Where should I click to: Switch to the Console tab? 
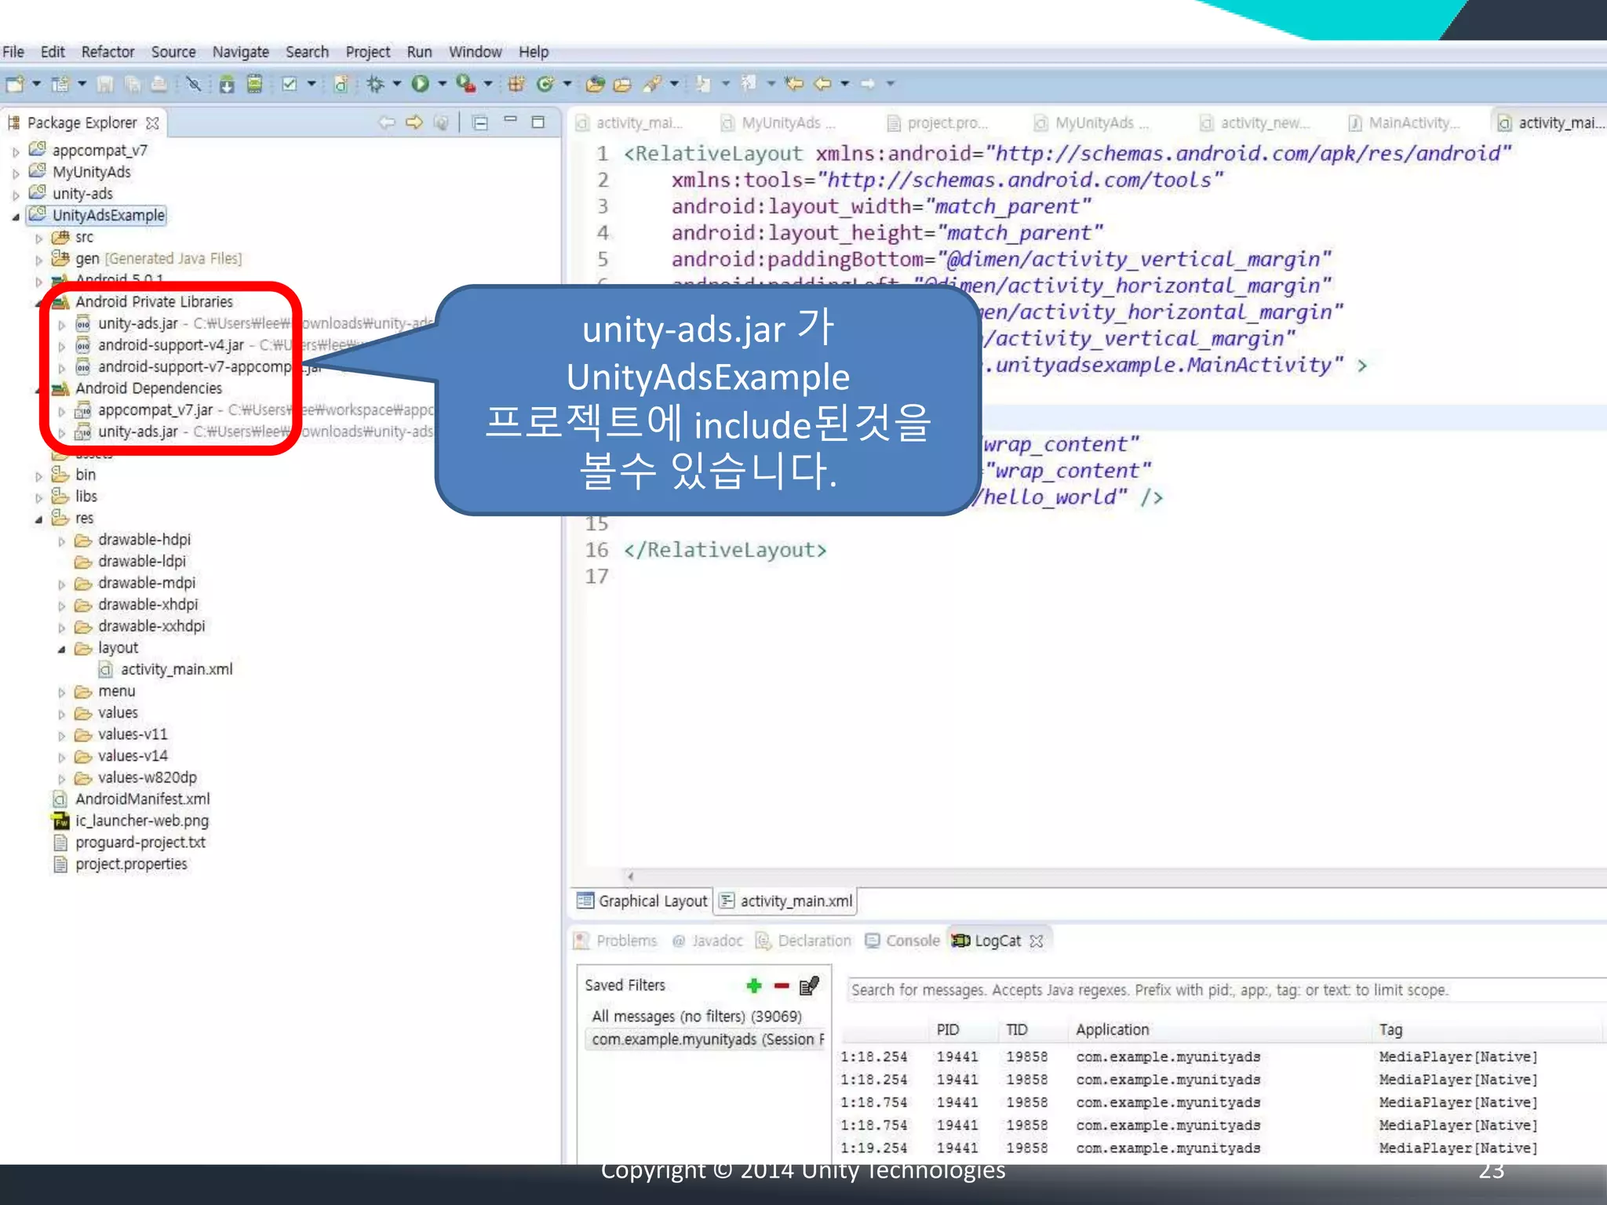point(902,941)
